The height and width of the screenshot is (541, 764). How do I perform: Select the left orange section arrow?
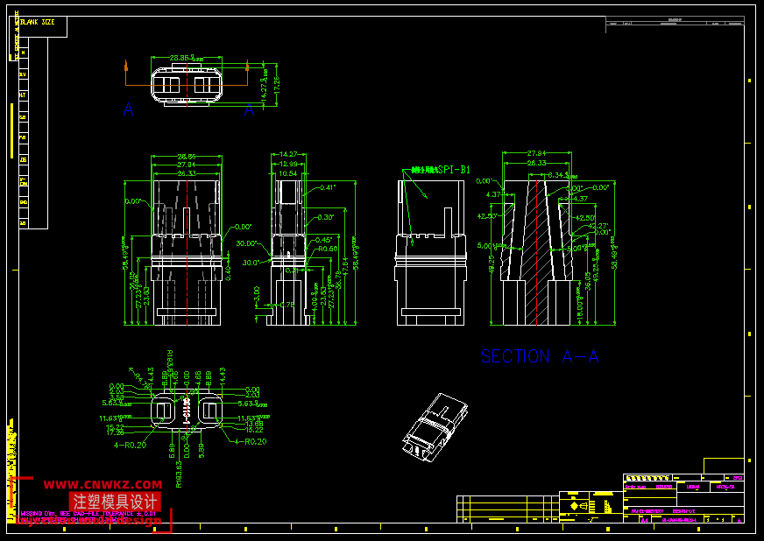coord(127,67)
